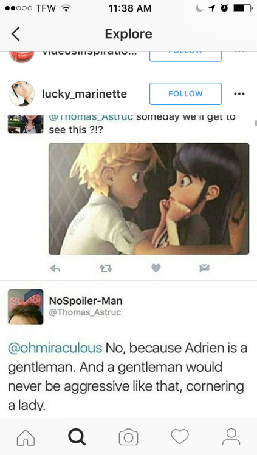Tap the back arrow in Explore header
Viewport: 257px width, 455px height.
pos(16,33)
